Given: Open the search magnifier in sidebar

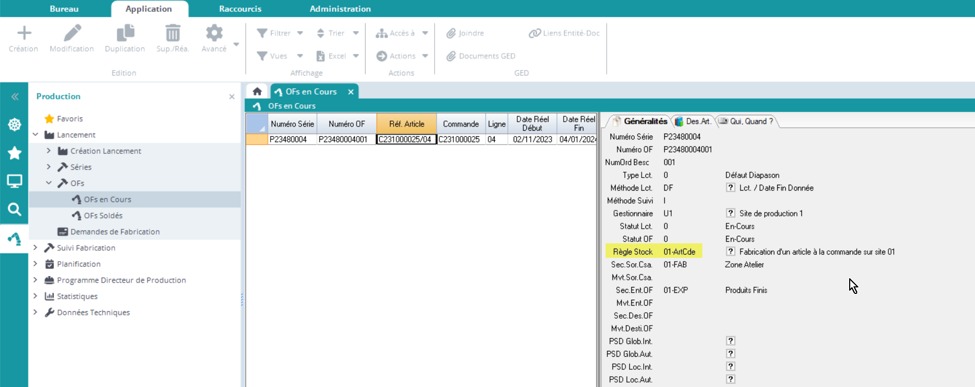Looking at the screenshot, I should (x=15, y=209).
